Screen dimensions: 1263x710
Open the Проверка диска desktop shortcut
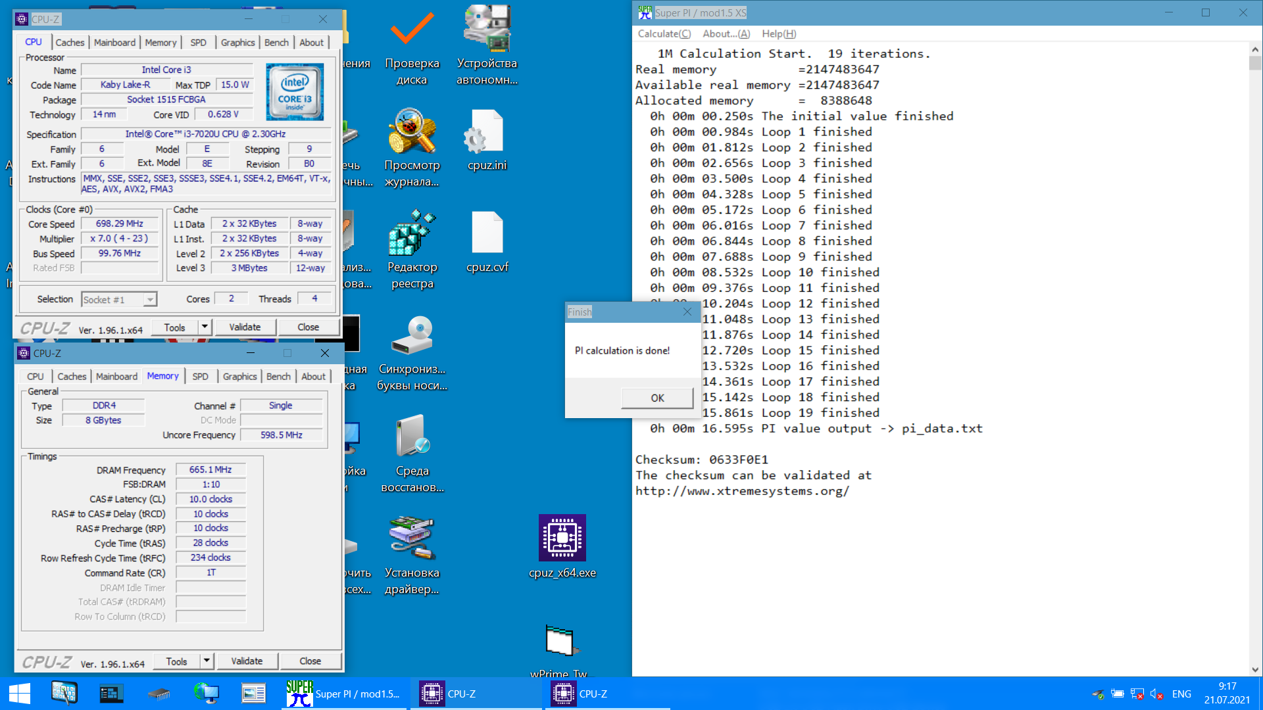pyautogui.click(x=412, y=46)
